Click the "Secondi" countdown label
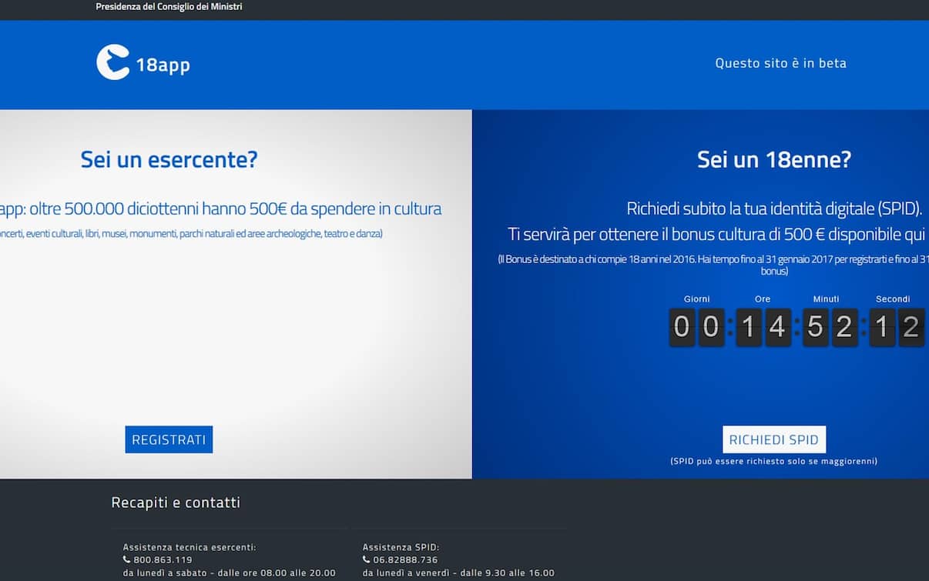The width and height of the screenshot is (929, 581). (x=893, y=299)
